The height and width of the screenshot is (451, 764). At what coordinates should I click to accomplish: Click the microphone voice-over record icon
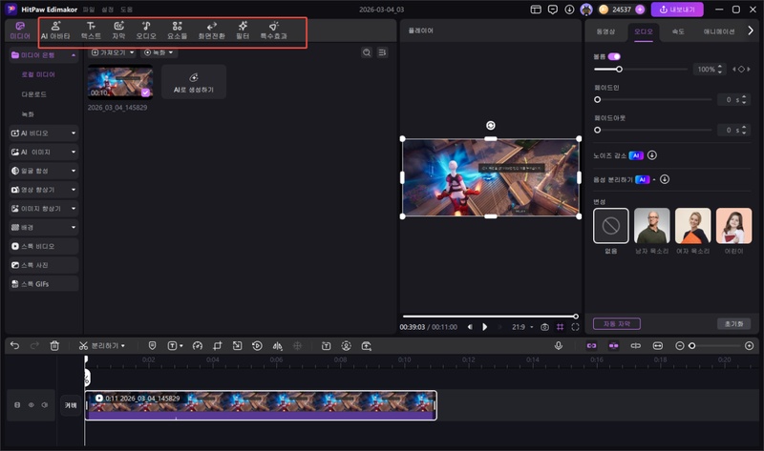[559, 345]
